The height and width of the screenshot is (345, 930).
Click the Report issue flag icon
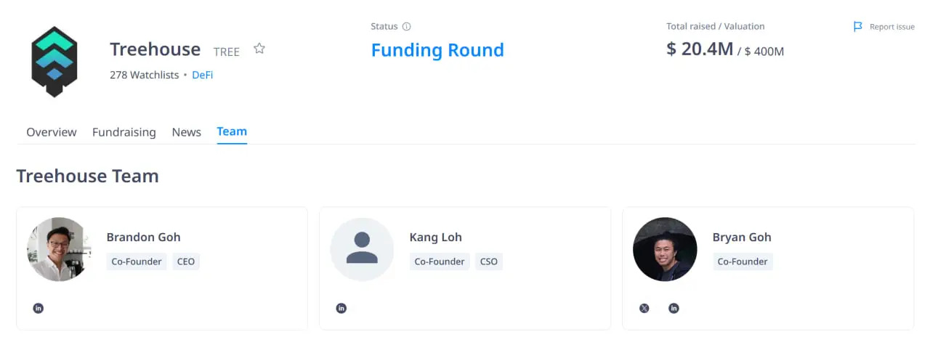(x=858, y=27)
